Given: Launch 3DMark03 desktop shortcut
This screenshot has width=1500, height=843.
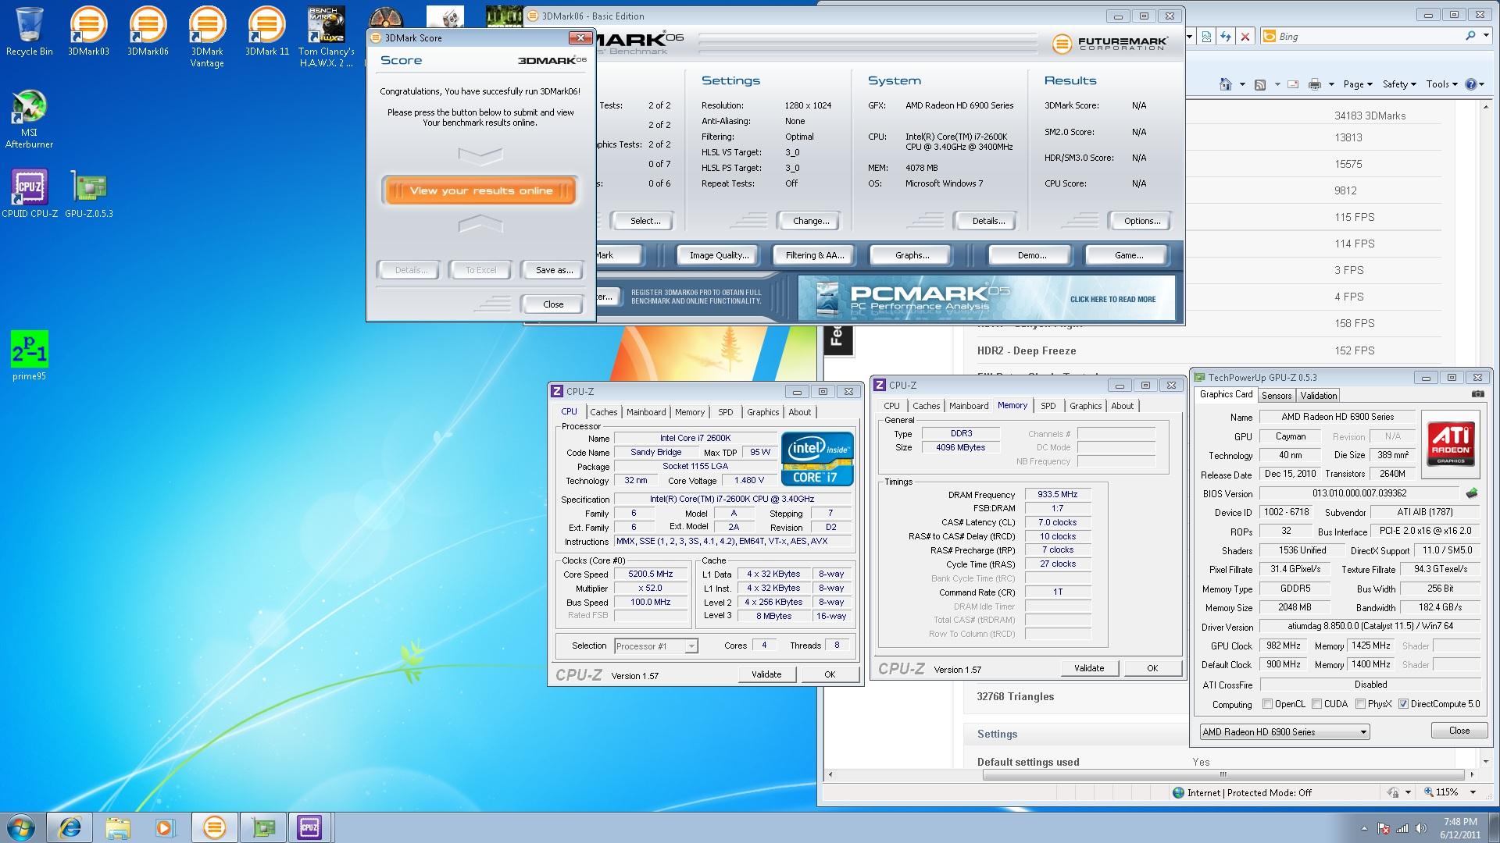Looking at the screenshot, I should point(88,31).
